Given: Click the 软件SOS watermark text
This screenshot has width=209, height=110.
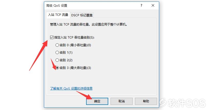Looking at the screenshot, I should tap(187, 103).
